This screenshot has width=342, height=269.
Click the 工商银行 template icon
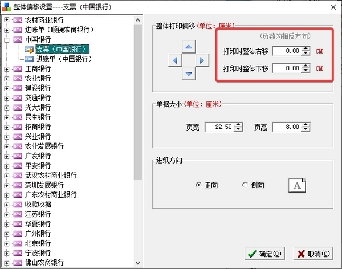[x=18, y=69]
